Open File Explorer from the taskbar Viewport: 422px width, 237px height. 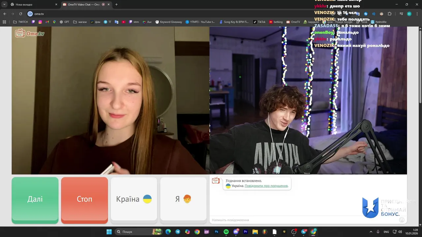point(255,232)
